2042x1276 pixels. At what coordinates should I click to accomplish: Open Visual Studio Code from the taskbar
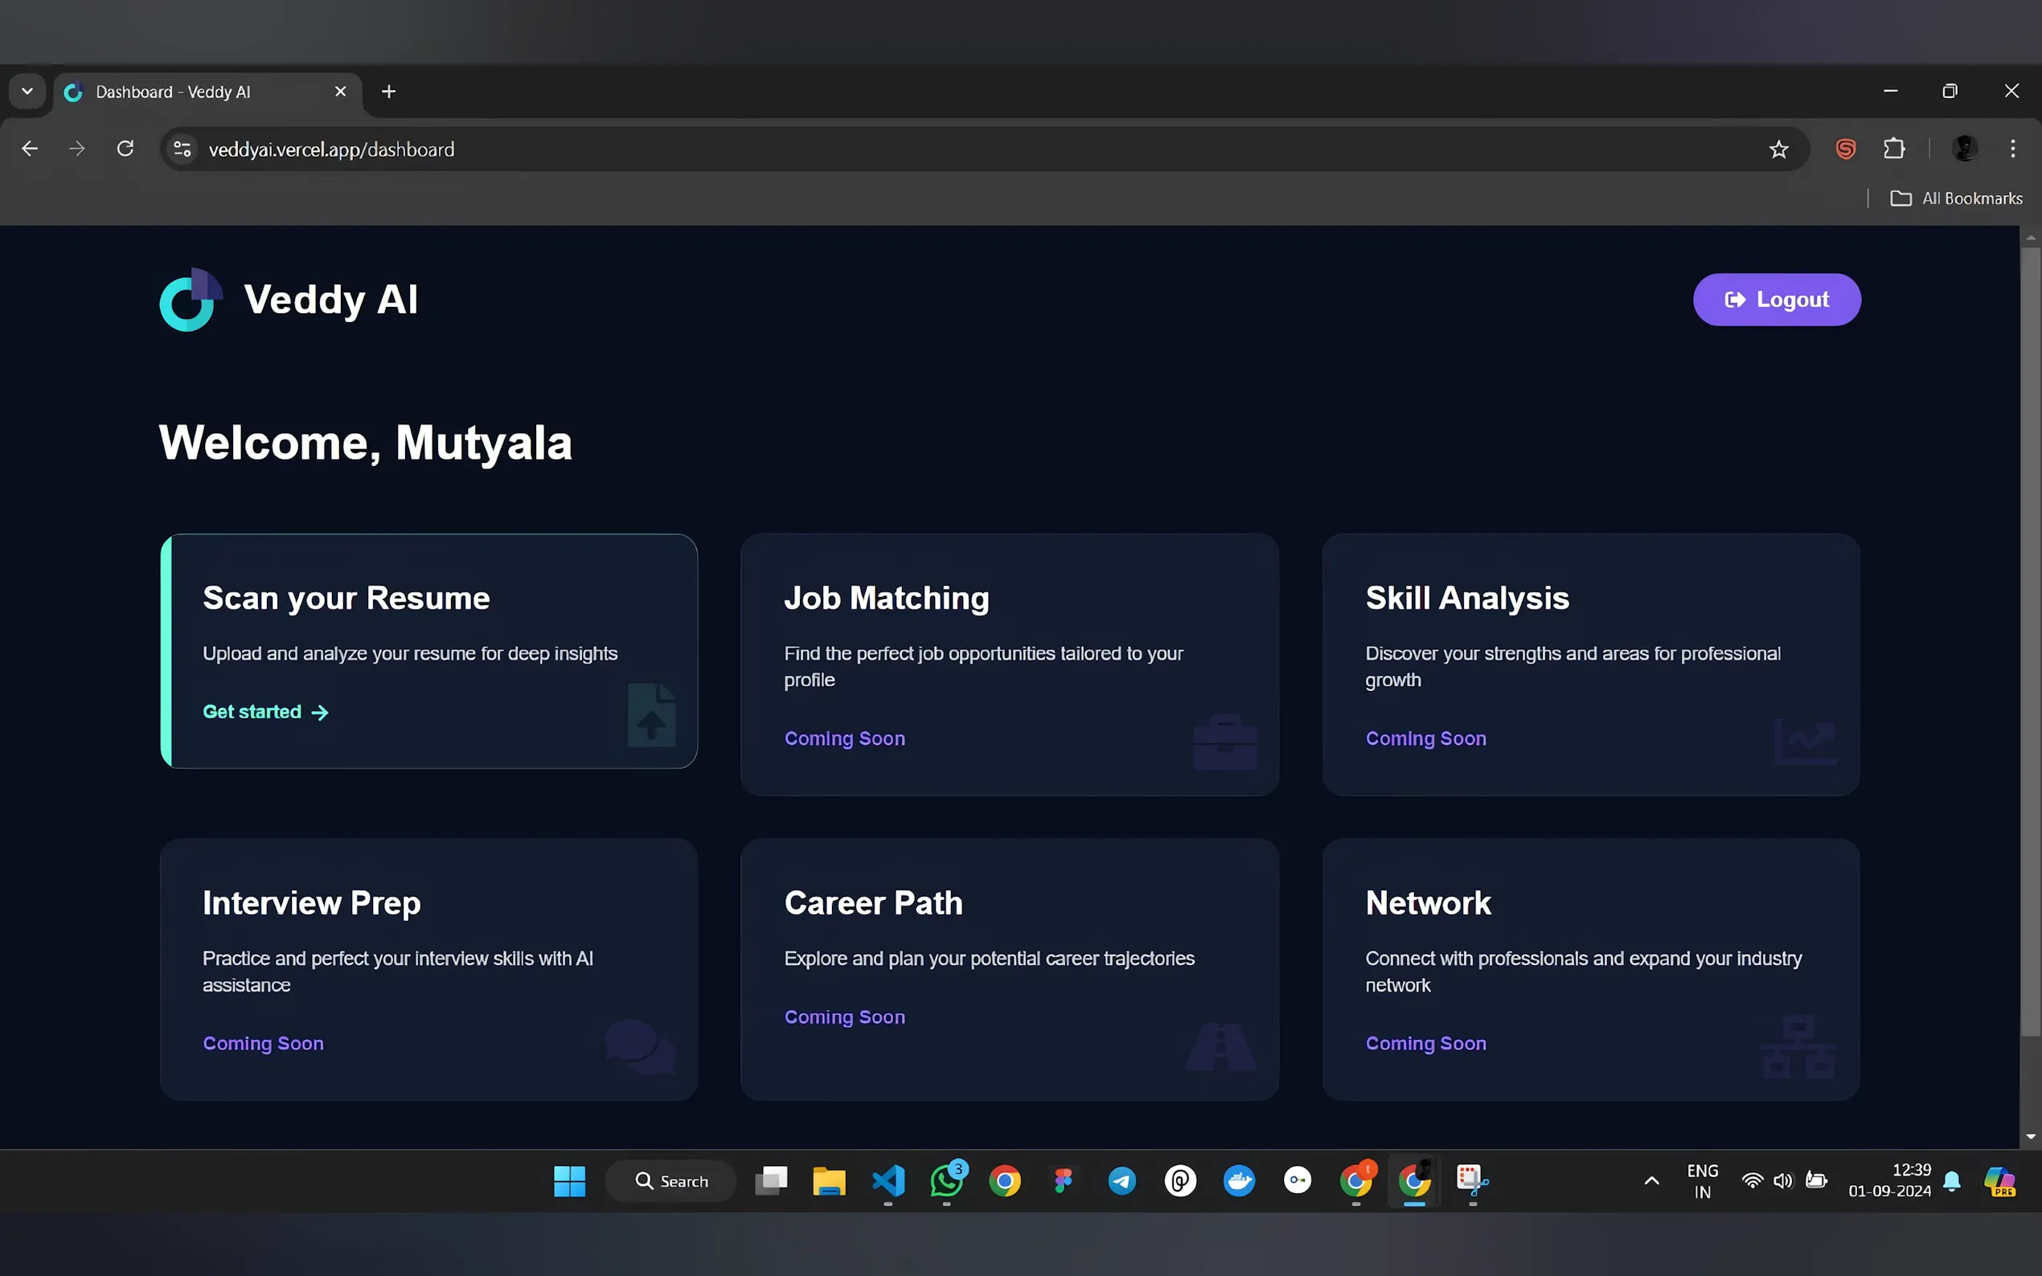[x=888, y=1180]
